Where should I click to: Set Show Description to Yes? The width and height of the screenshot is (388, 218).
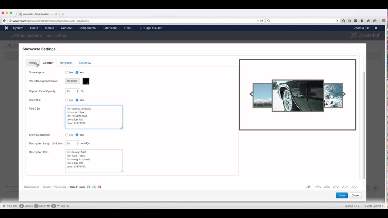click(77, 135)
